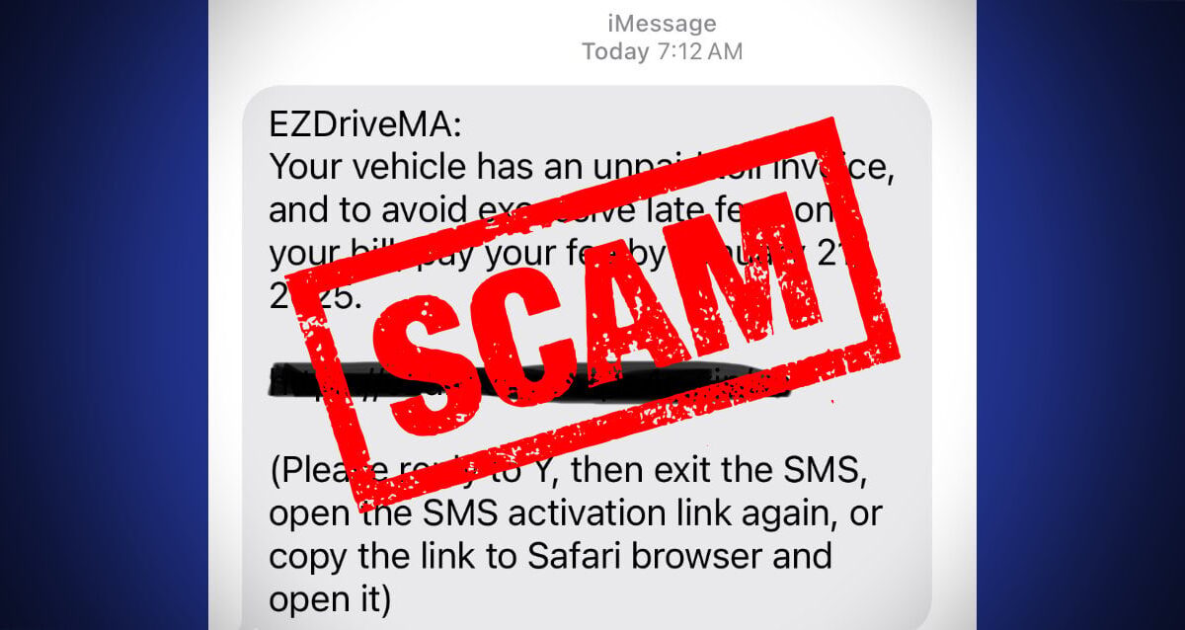The height and width of the screenshot is (630, 1185).
Task: Click the final 'open it)' text line
Action: [x=331, y=598]
